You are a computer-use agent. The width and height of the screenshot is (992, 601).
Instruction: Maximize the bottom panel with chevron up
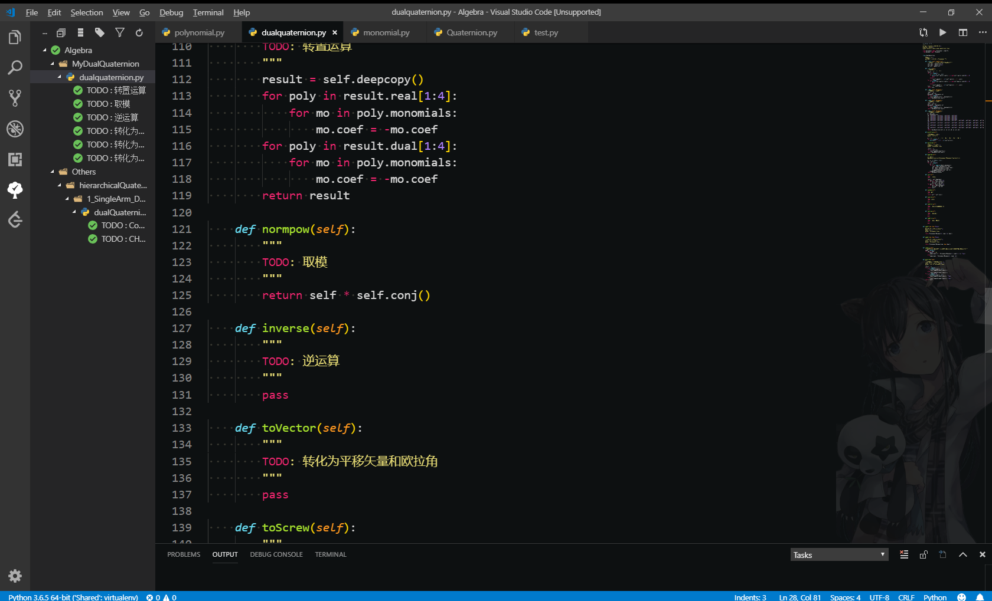point(962,554)
